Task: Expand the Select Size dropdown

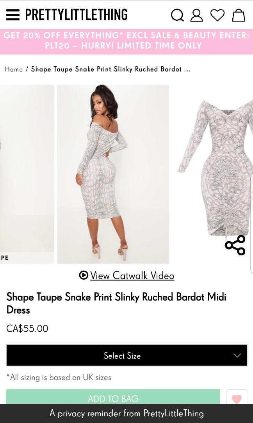Action: tap(126, 355)
